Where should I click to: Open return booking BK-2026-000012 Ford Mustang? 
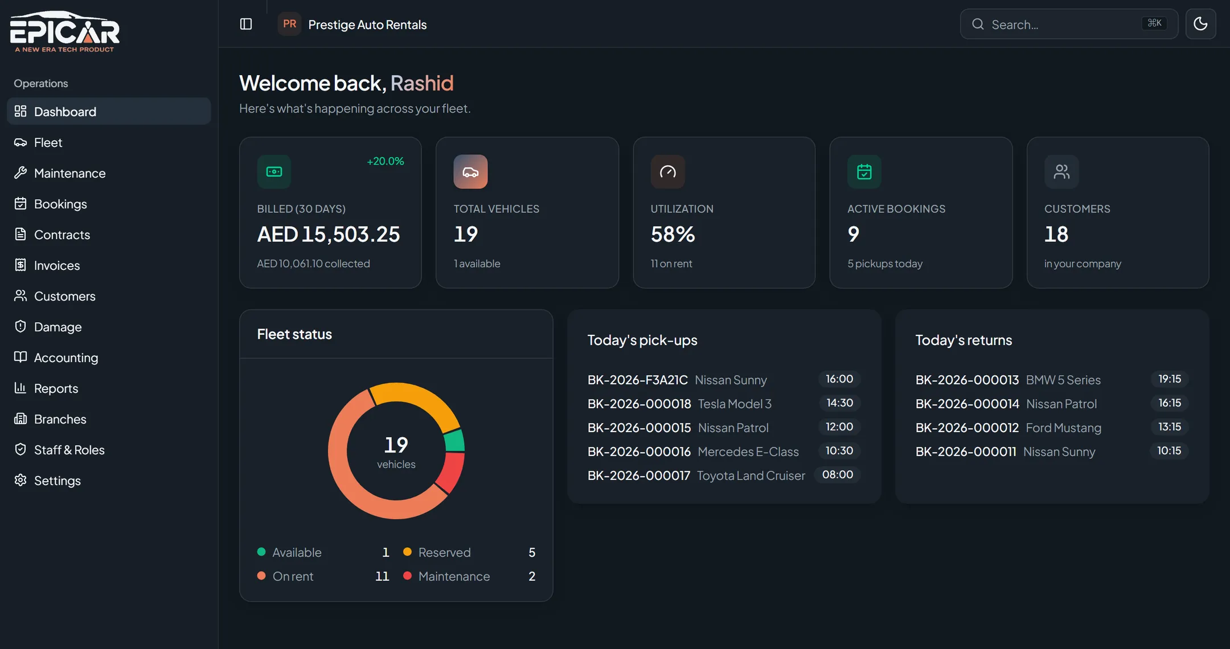coord(1052,428)
